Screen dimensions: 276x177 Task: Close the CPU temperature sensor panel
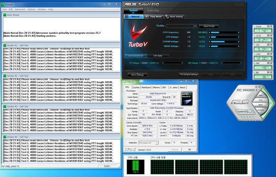(271, 63)
